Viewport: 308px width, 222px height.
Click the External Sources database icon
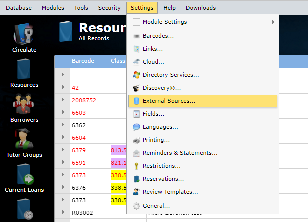tap(136, 101)
